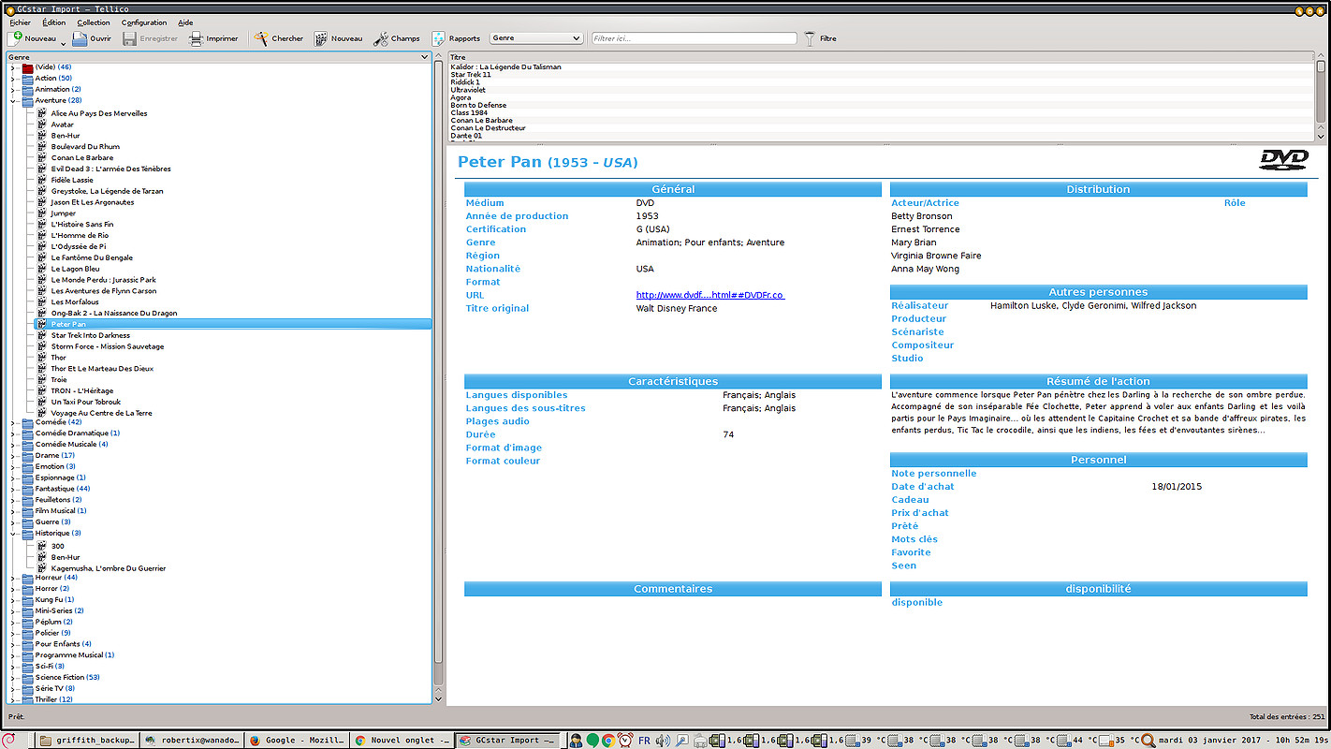Select Riddick 1 in title list
The image size is (1331, 749).
coord(465,82)
